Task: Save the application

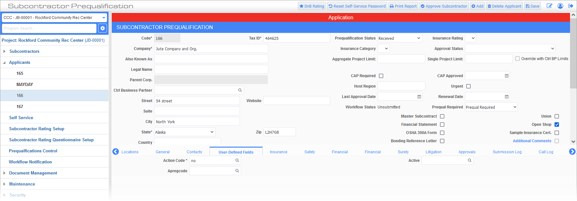Action: [533, 6]
